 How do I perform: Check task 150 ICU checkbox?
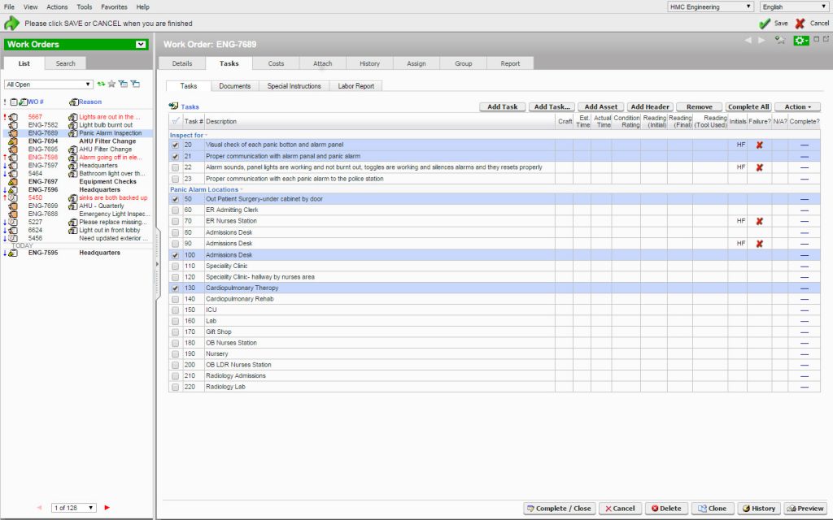tap(176, 310)
